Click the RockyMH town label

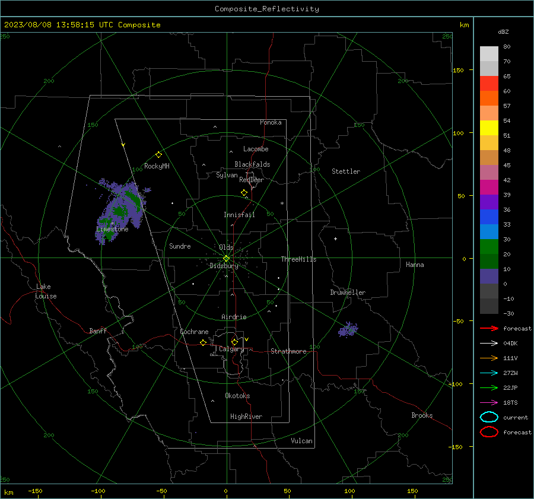tap(157, 166)
